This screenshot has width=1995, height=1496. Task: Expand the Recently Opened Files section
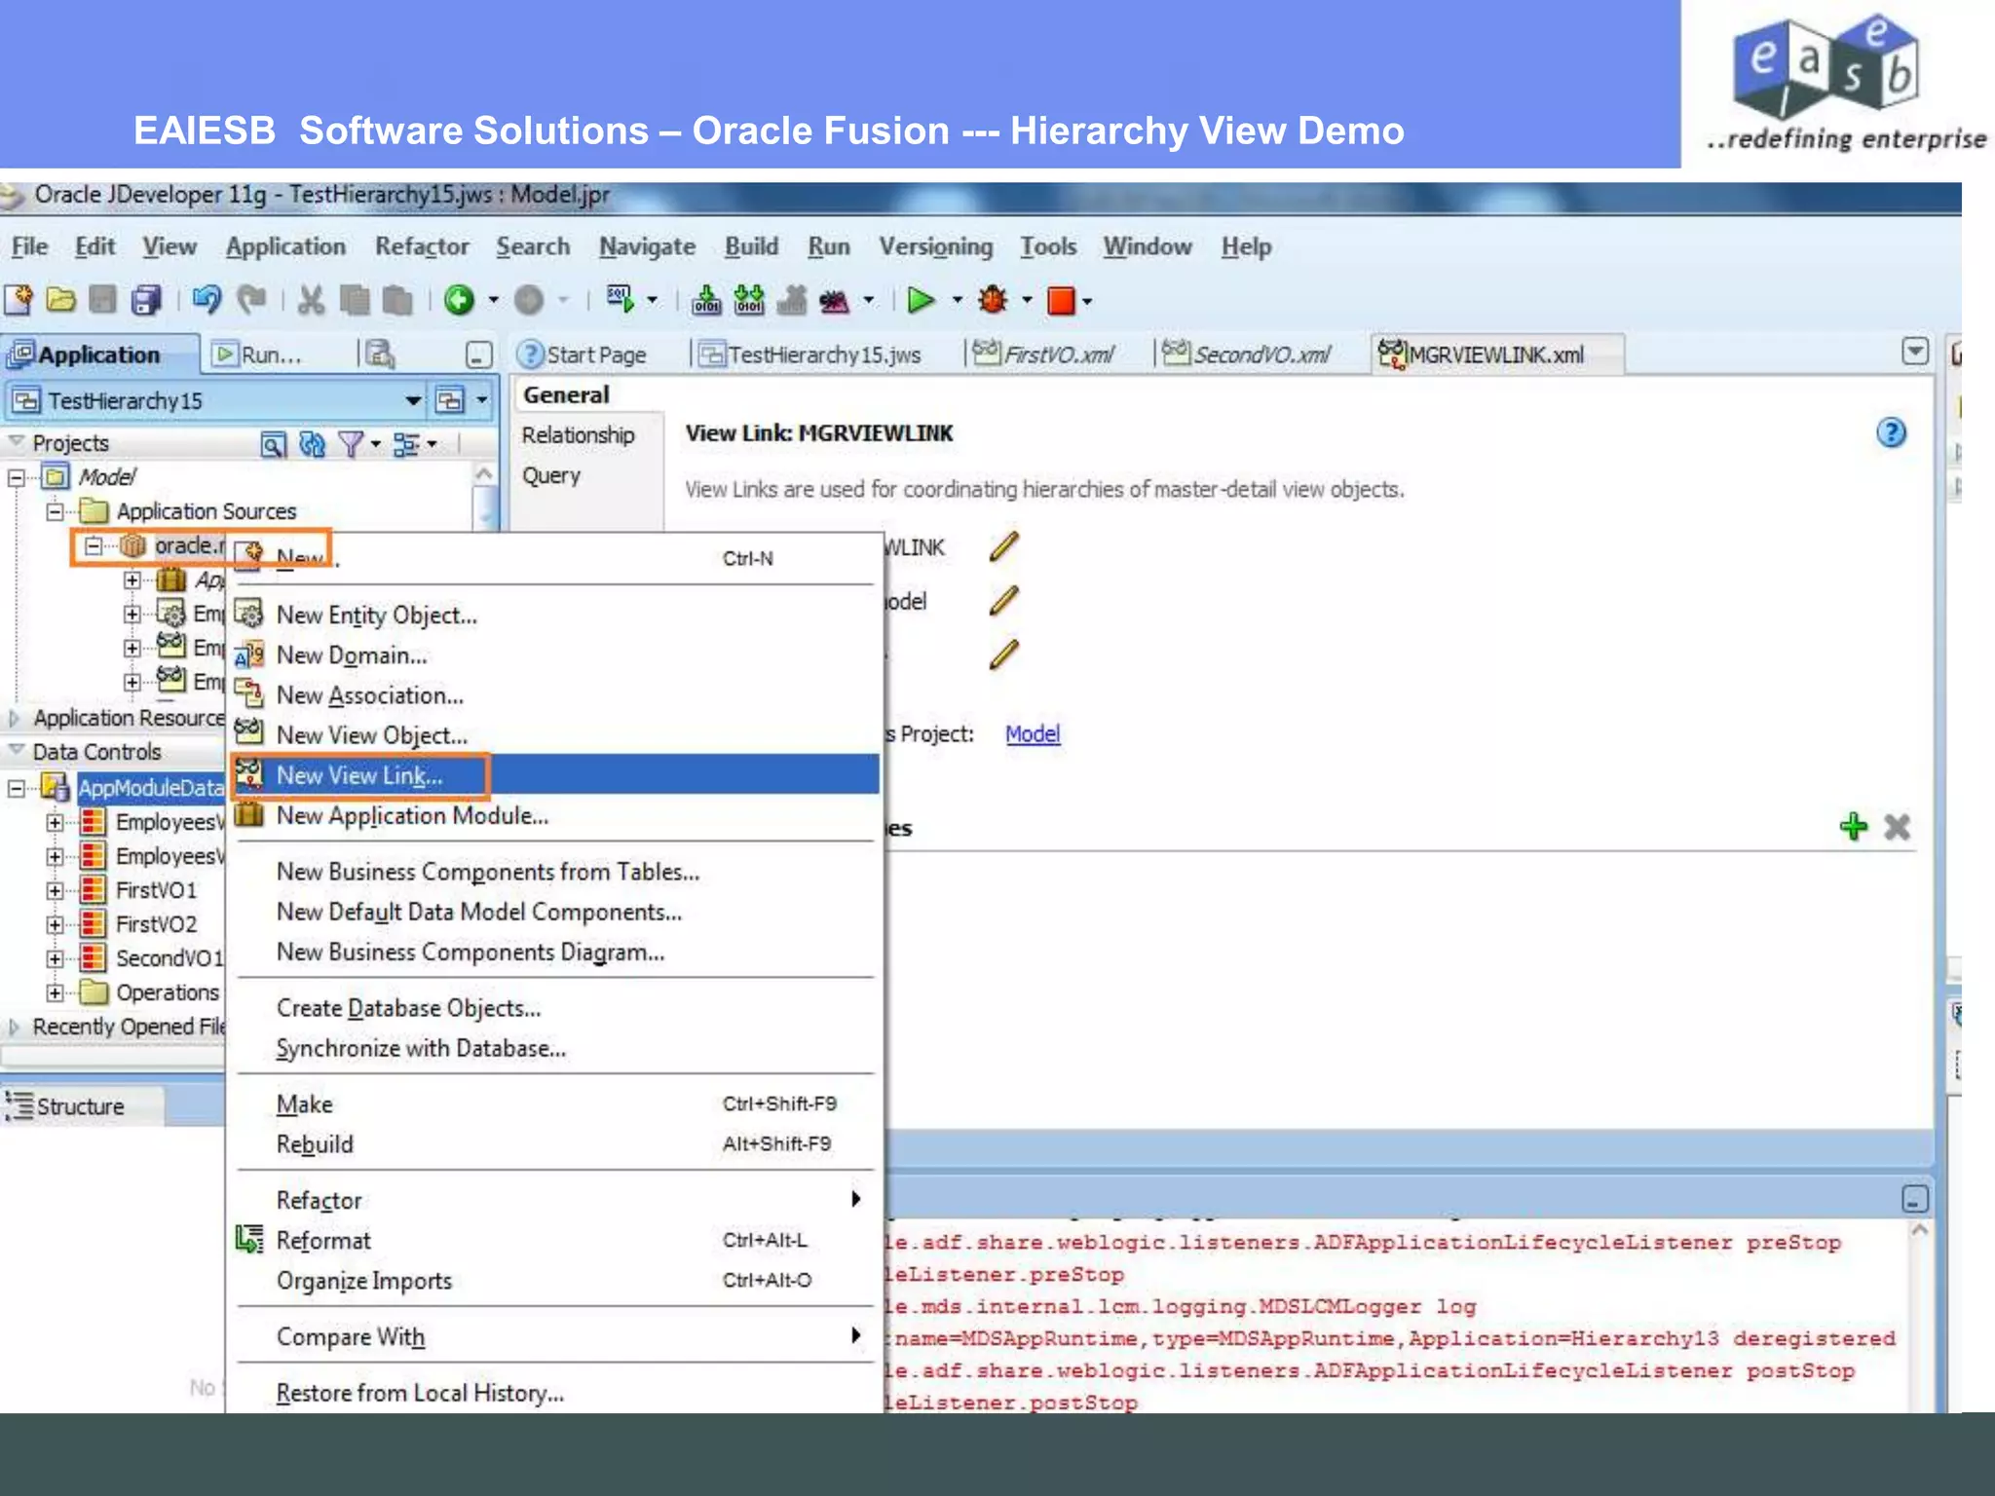(x=14, y=1027)
